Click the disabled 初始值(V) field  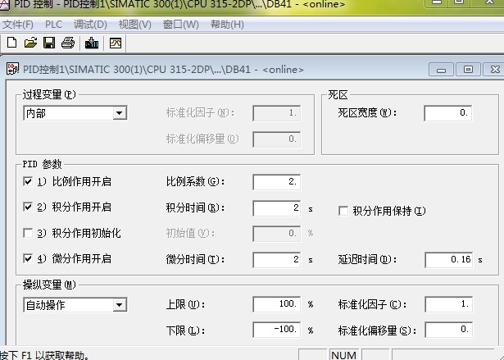[277, 234]
